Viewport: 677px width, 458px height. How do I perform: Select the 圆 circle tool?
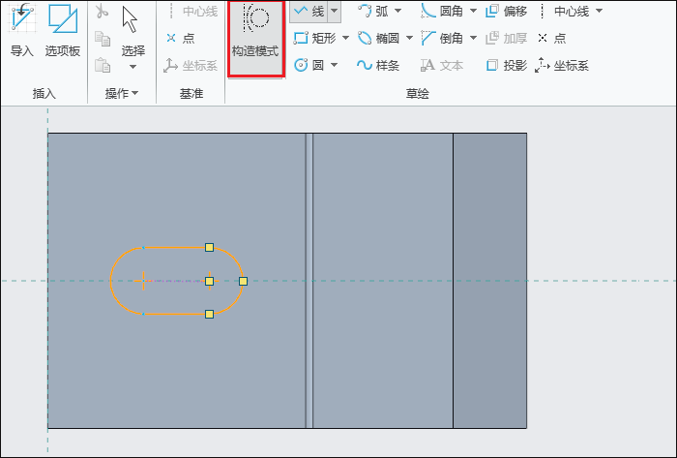pyautogui.click(x=309, y=65)
